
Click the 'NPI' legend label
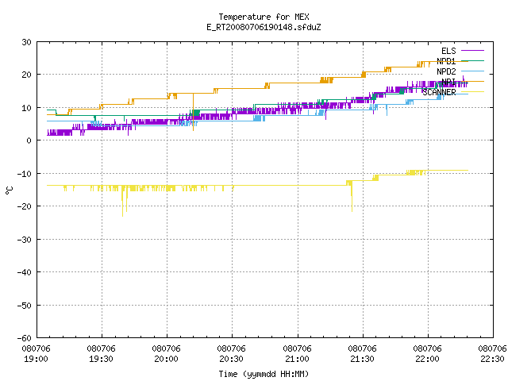448,82
